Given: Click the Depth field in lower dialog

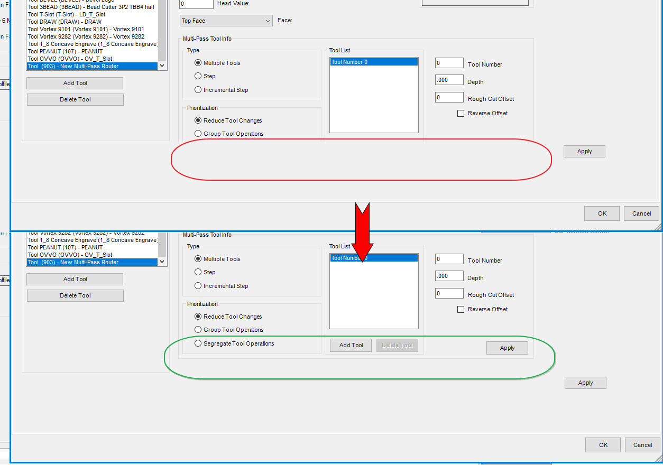Looking at the screenshot, I should (x=449, y=276).
